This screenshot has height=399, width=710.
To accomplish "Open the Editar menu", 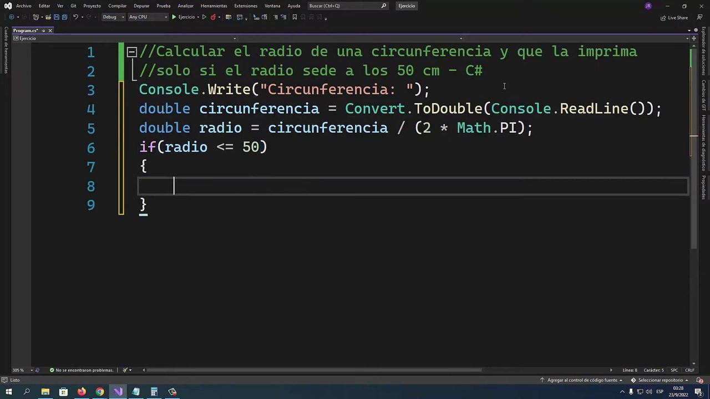I will (x=44, y=6).
